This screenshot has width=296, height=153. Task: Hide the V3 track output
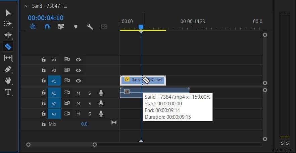[x=78, y=60]
